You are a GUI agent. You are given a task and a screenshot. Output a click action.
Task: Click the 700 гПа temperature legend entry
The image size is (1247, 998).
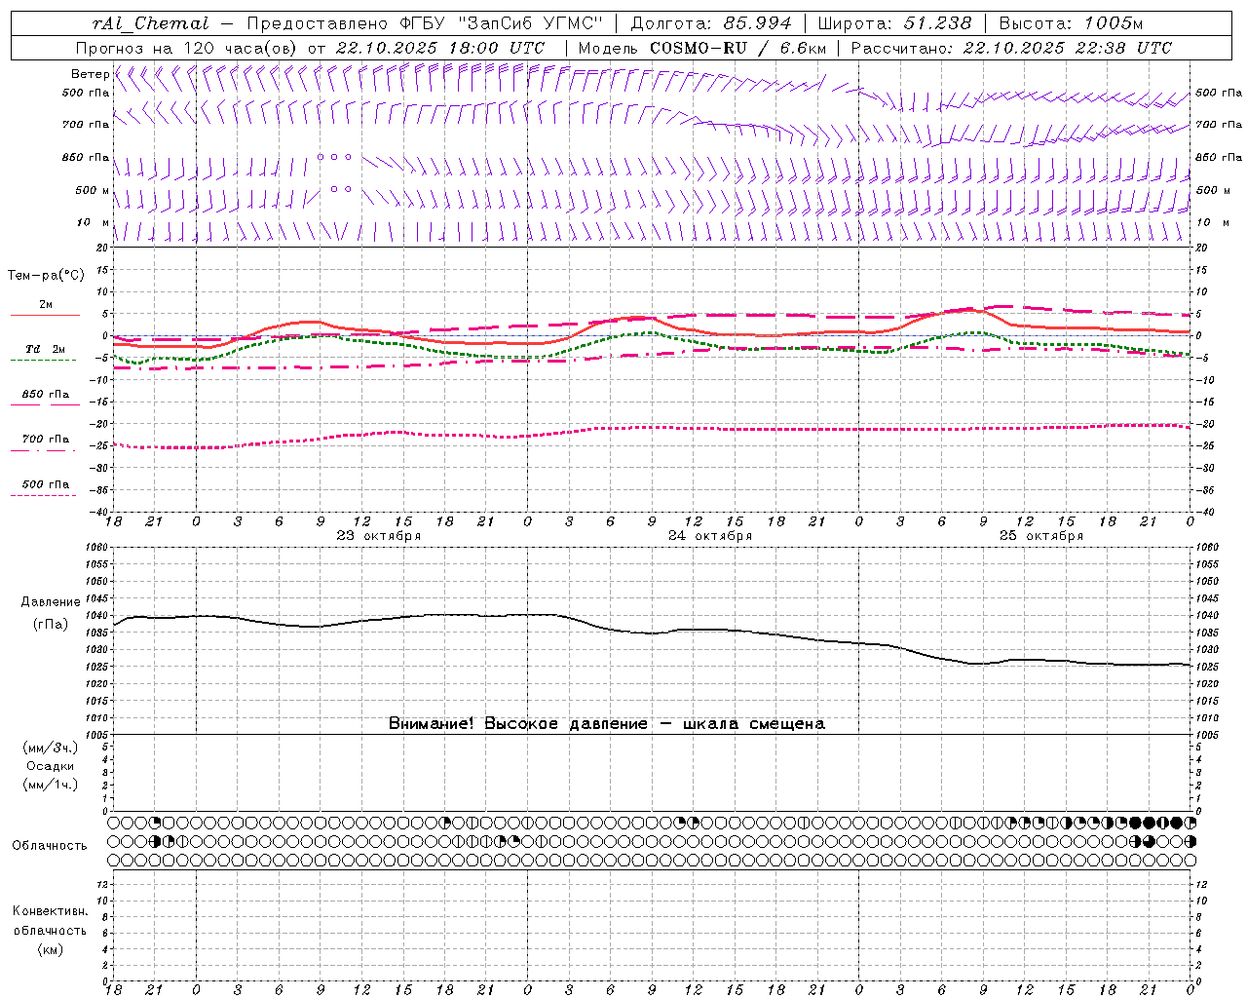point(46,440)
